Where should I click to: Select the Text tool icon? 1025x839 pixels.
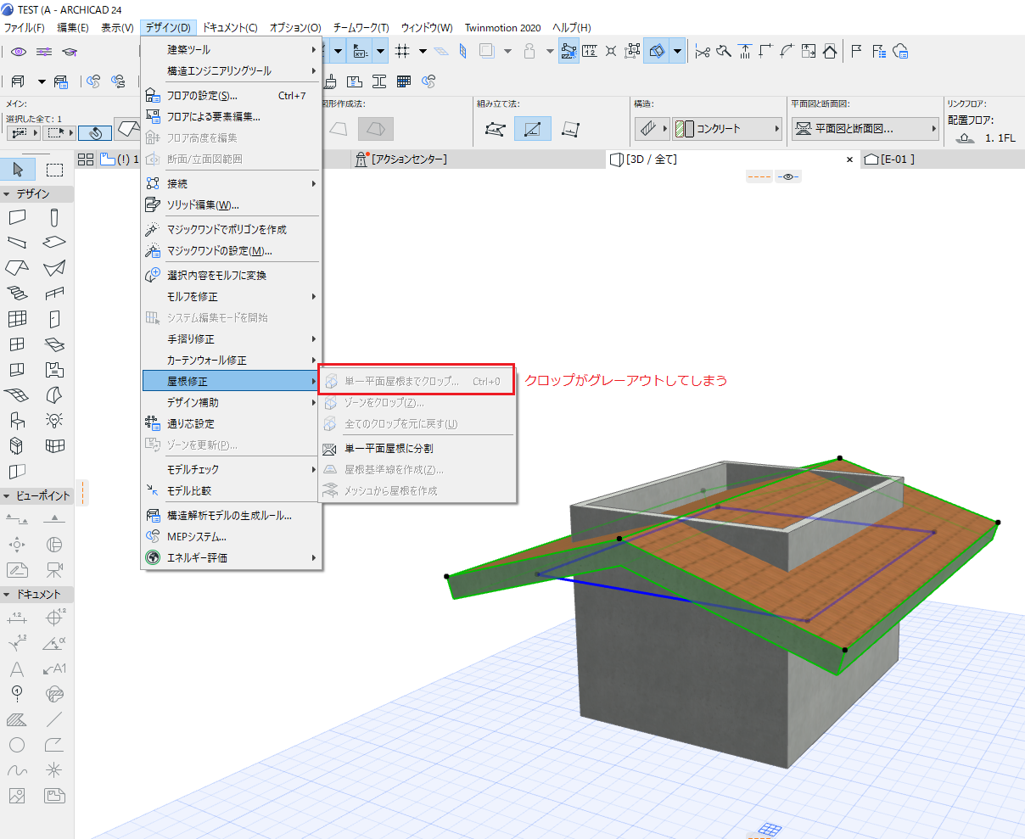tap(17, 668)
